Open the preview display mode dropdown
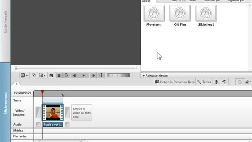The image size is (252, 142). click(x=24, y=75)
